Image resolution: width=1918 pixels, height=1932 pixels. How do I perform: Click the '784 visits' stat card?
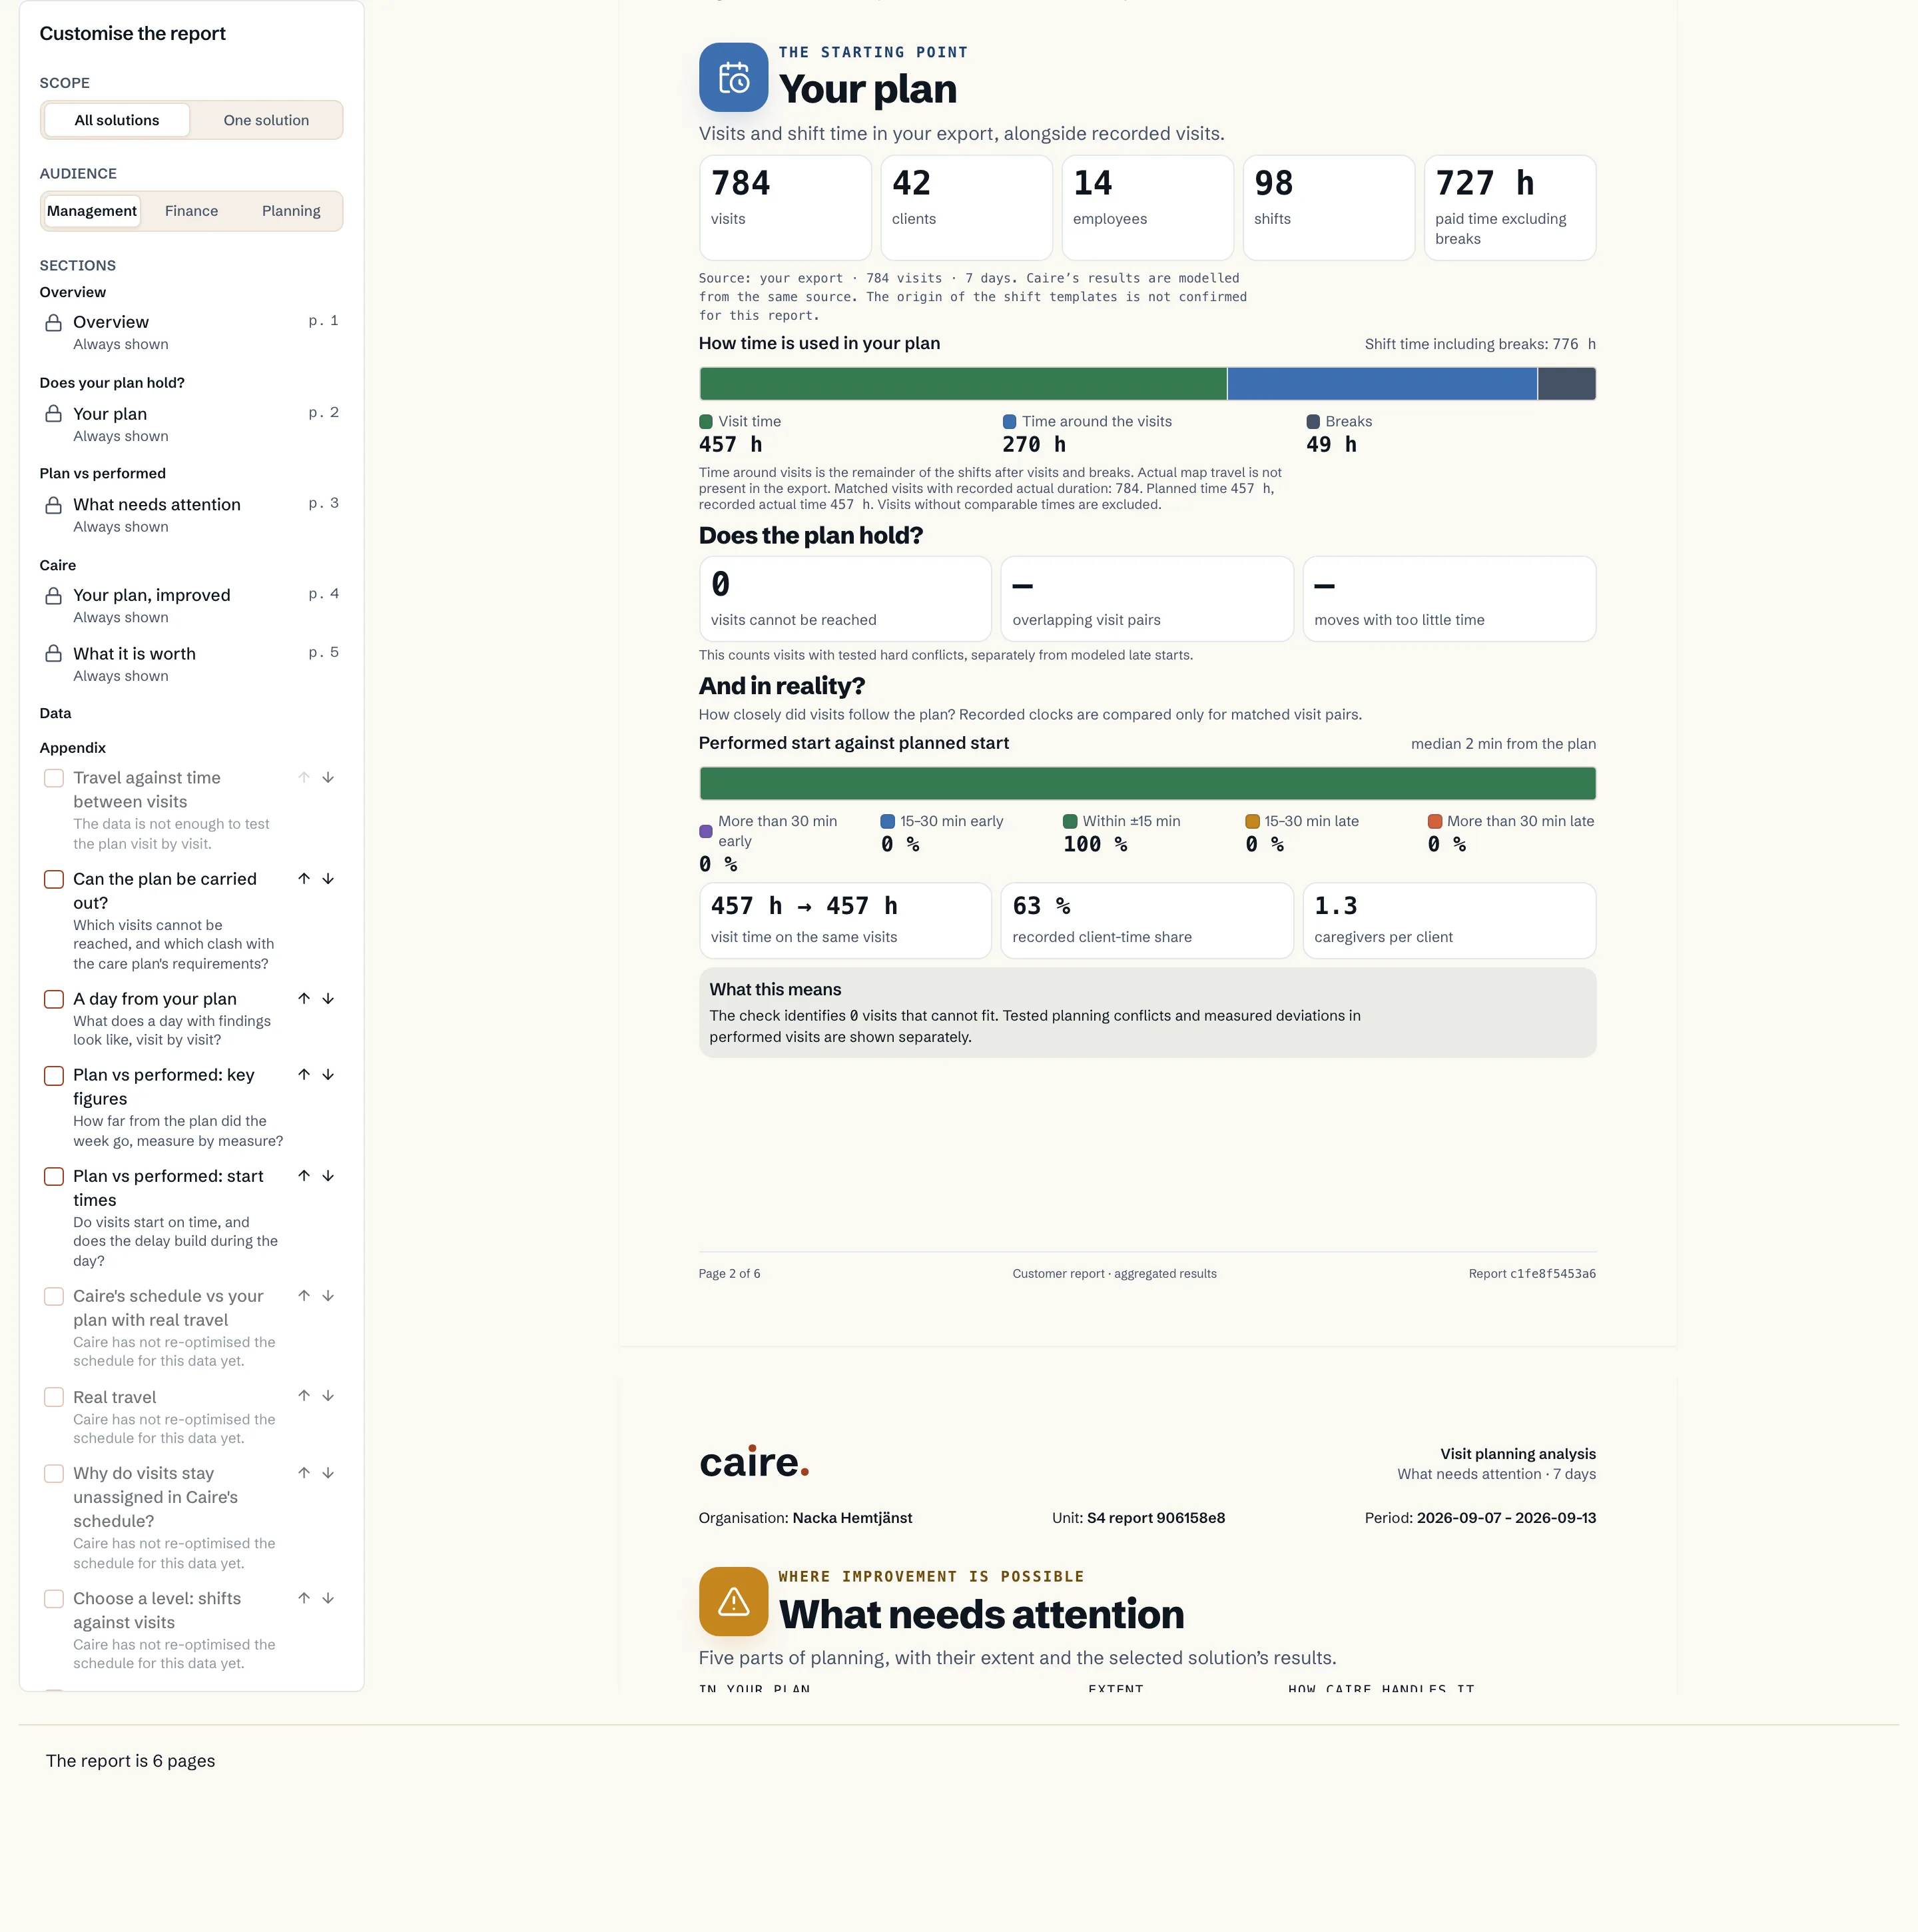tap(786, 208)
